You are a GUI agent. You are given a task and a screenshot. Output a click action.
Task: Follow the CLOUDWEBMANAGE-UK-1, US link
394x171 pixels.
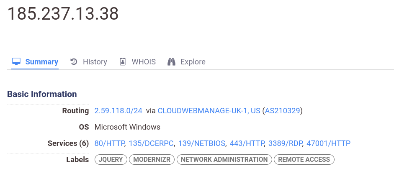[209, 111]
